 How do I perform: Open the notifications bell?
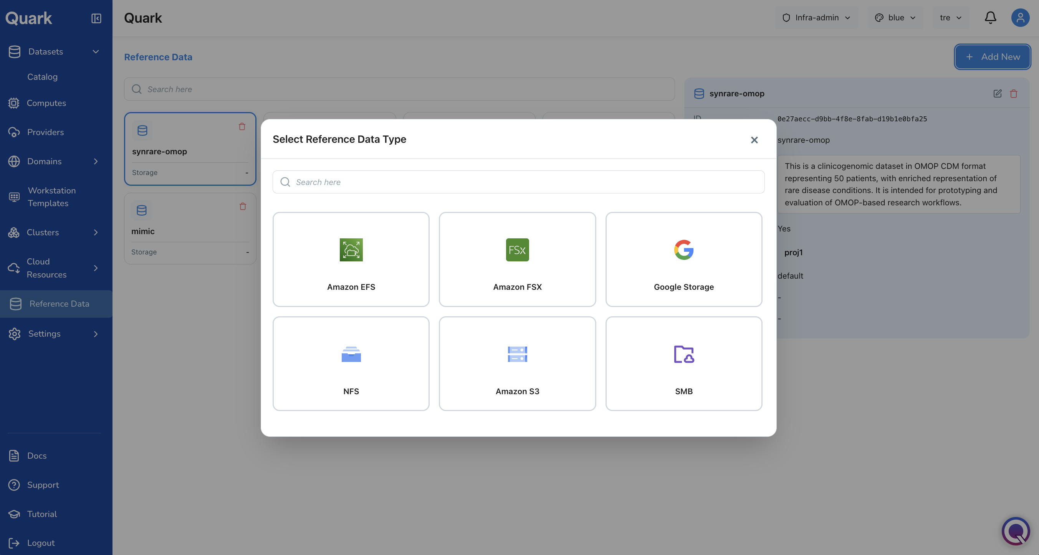click(x=990, y=18)
